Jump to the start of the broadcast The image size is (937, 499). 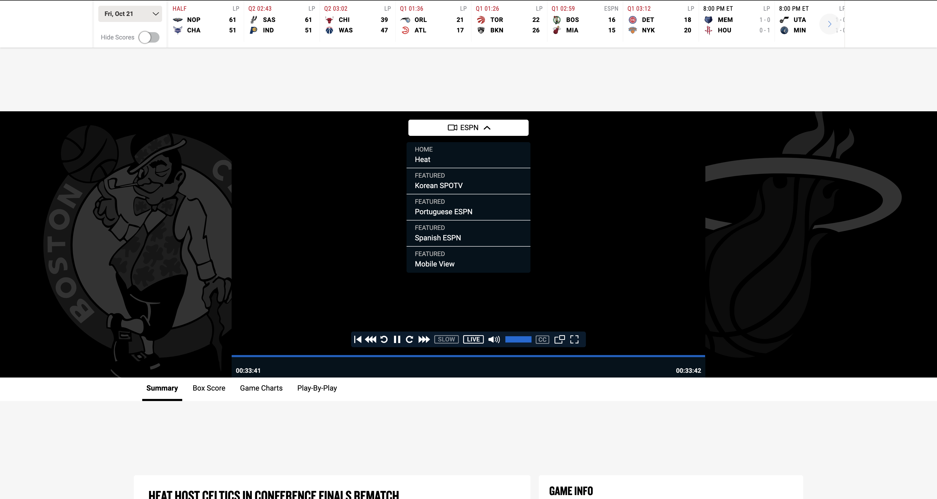tap(358, 339)
